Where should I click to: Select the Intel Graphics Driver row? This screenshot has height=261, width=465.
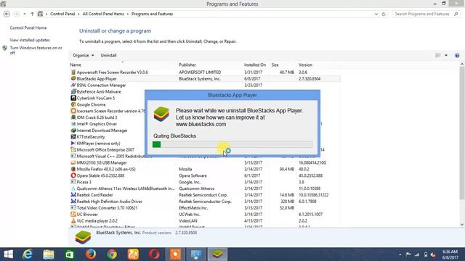(205, 124)
